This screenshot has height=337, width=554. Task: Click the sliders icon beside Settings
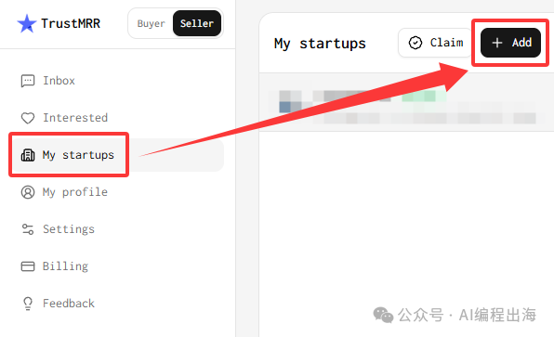click(28, 229)
